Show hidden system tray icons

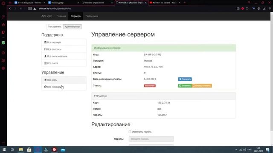tap(236, 150)
